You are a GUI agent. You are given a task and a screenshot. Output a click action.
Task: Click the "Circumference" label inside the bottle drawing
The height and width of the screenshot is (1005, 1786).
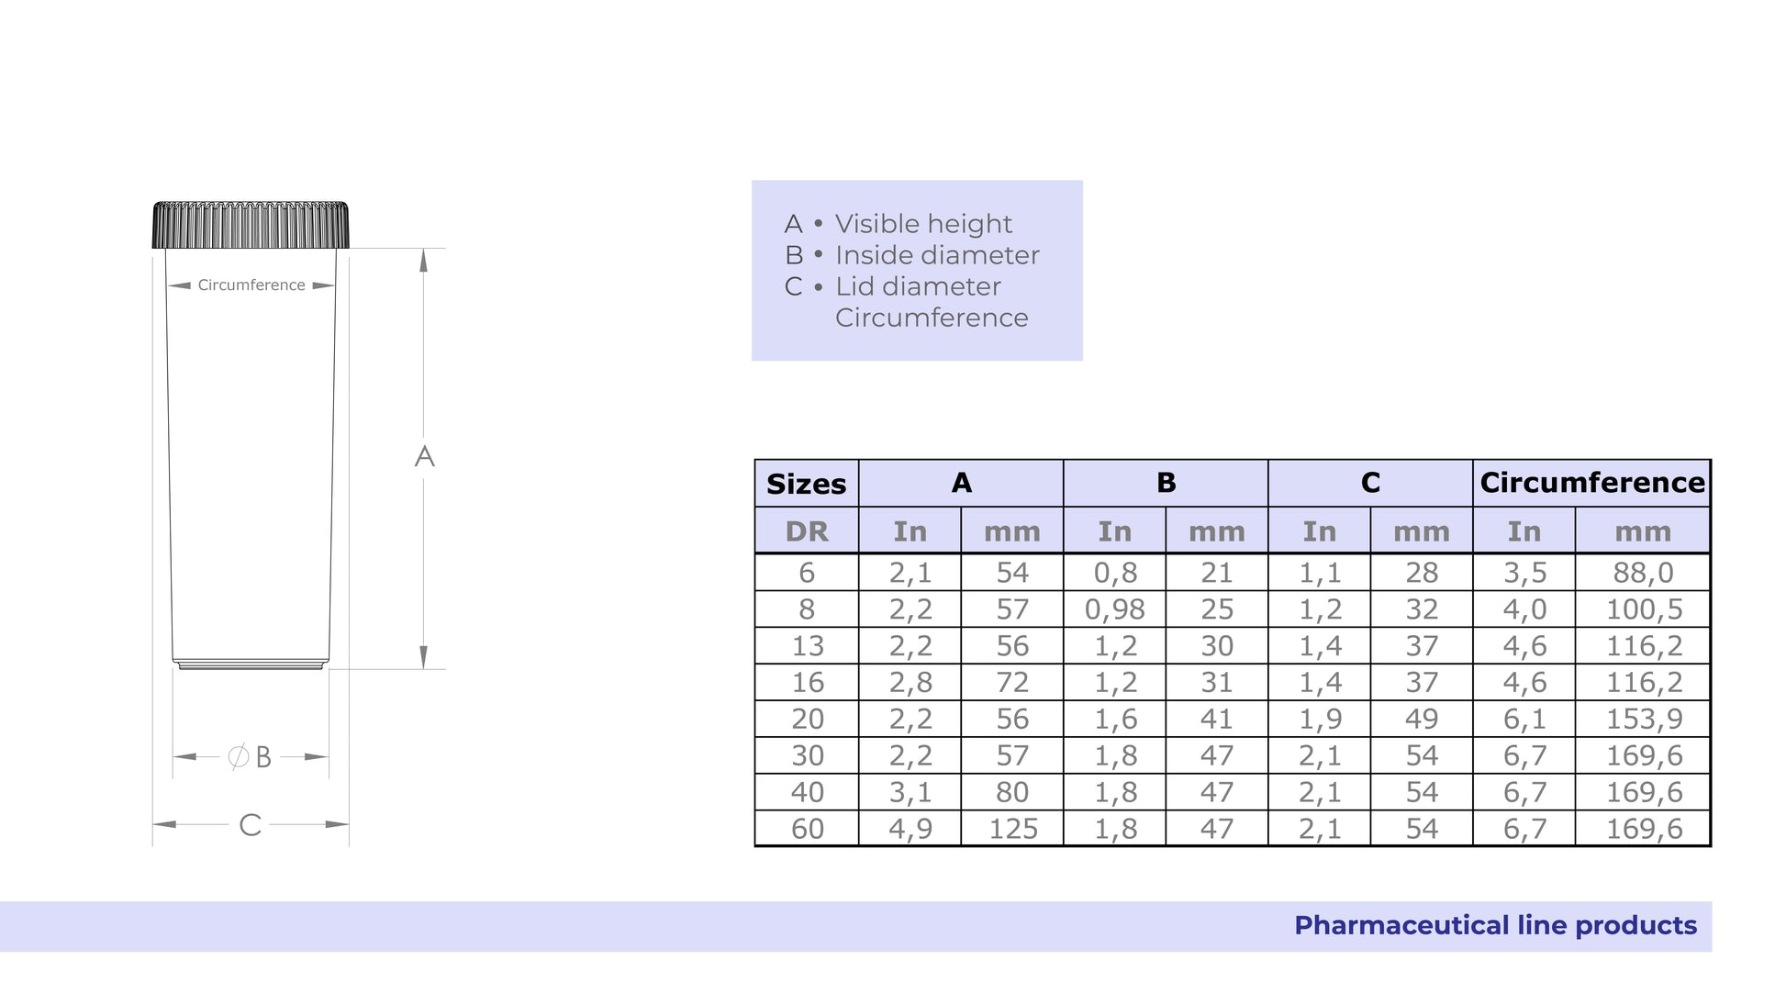[251, 285]
